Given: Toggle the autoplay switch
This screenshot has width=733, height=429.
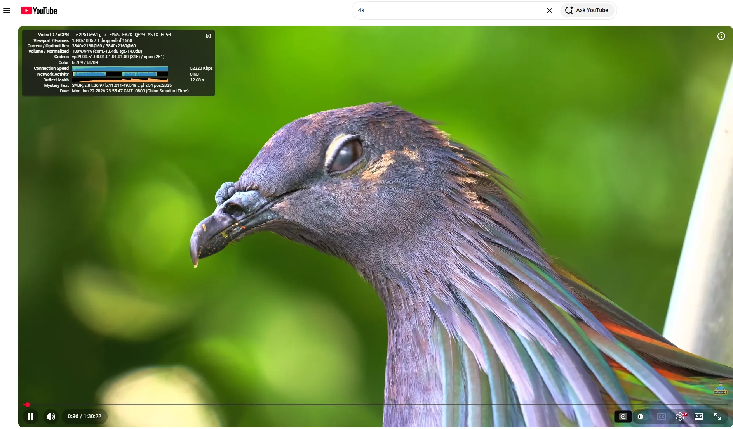Looking at the screenshot, I should [641, 417].
